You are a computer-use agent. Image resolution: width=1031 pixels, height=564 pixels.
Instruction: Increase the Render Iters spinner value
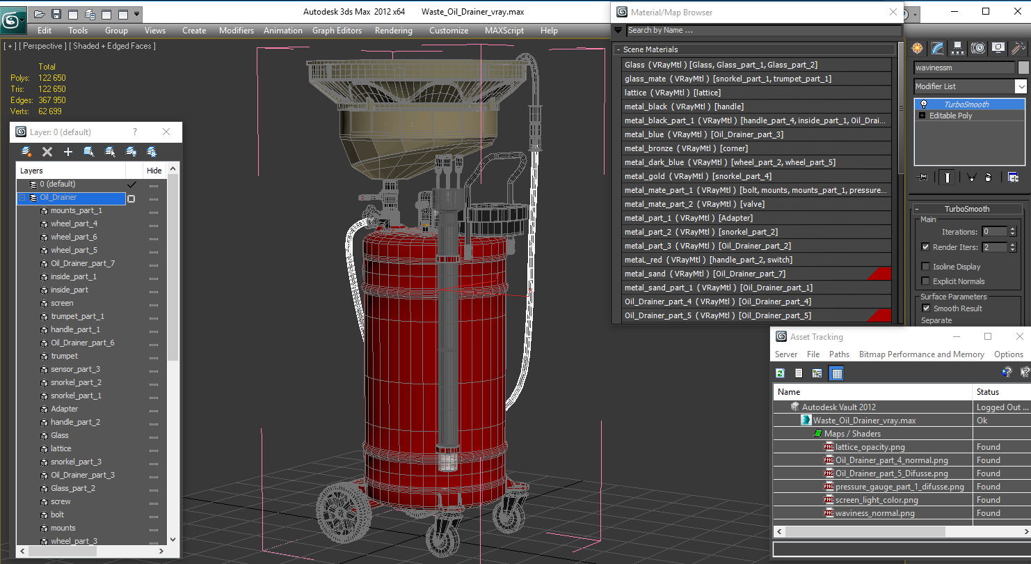(1013, 244)
